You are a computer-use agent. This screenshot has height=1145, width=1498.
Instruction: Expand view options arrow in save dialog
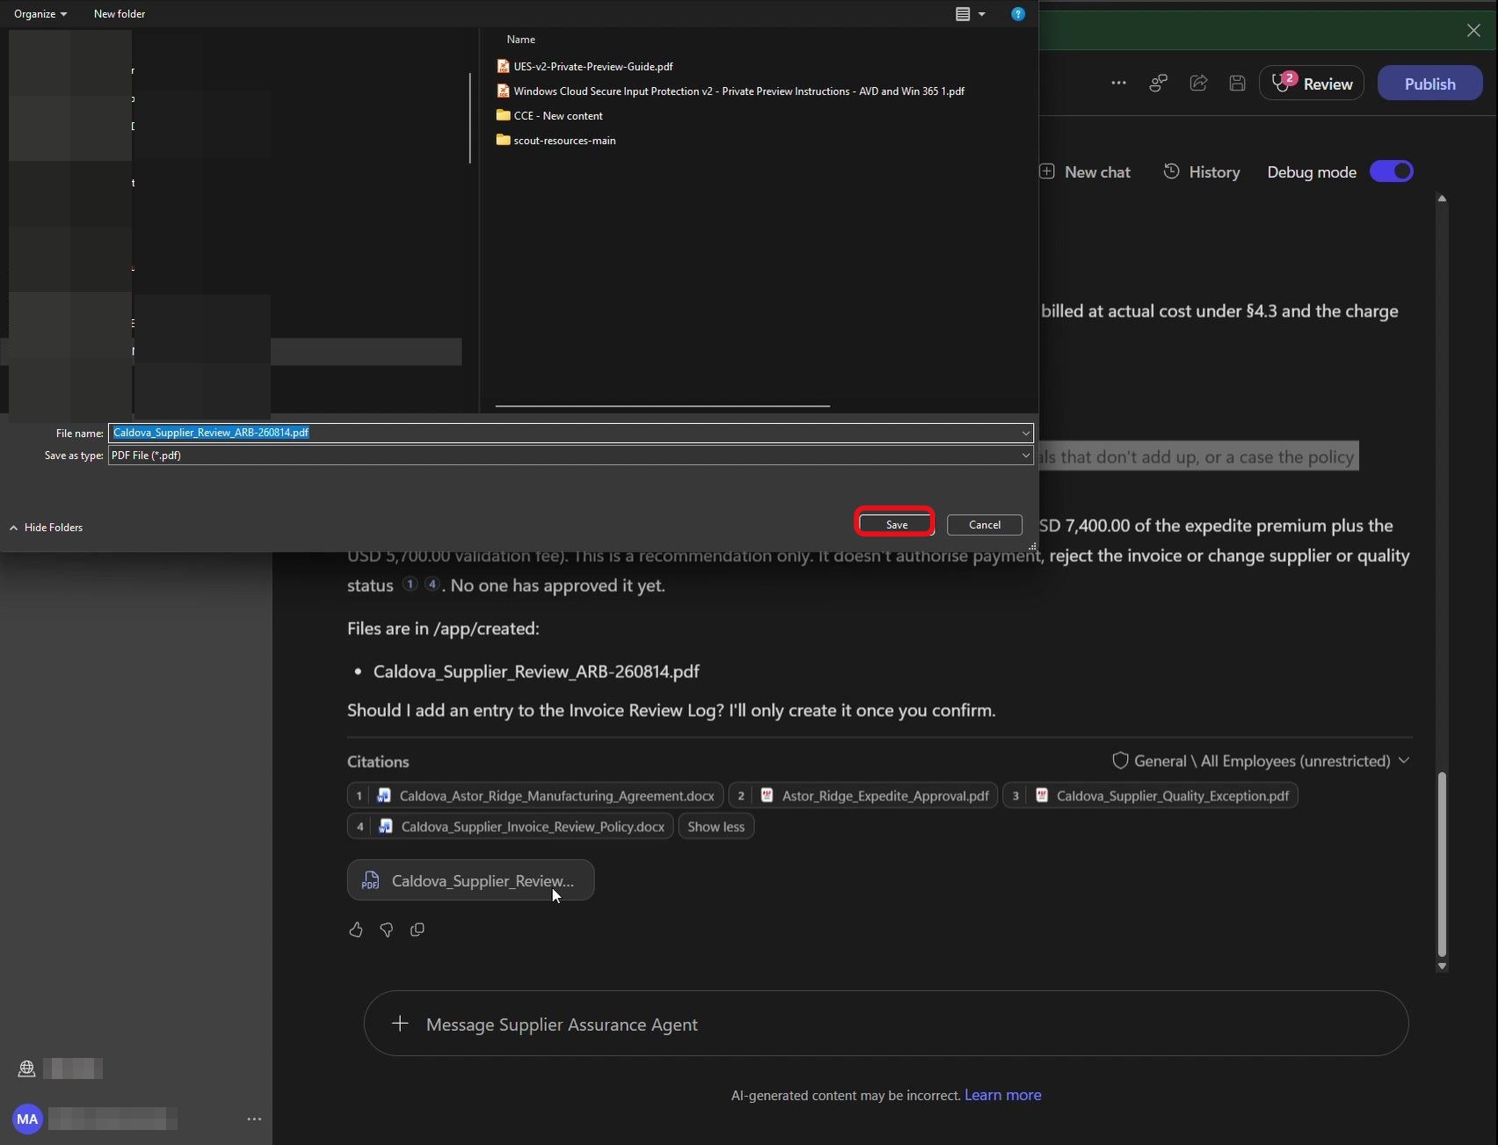982,14
